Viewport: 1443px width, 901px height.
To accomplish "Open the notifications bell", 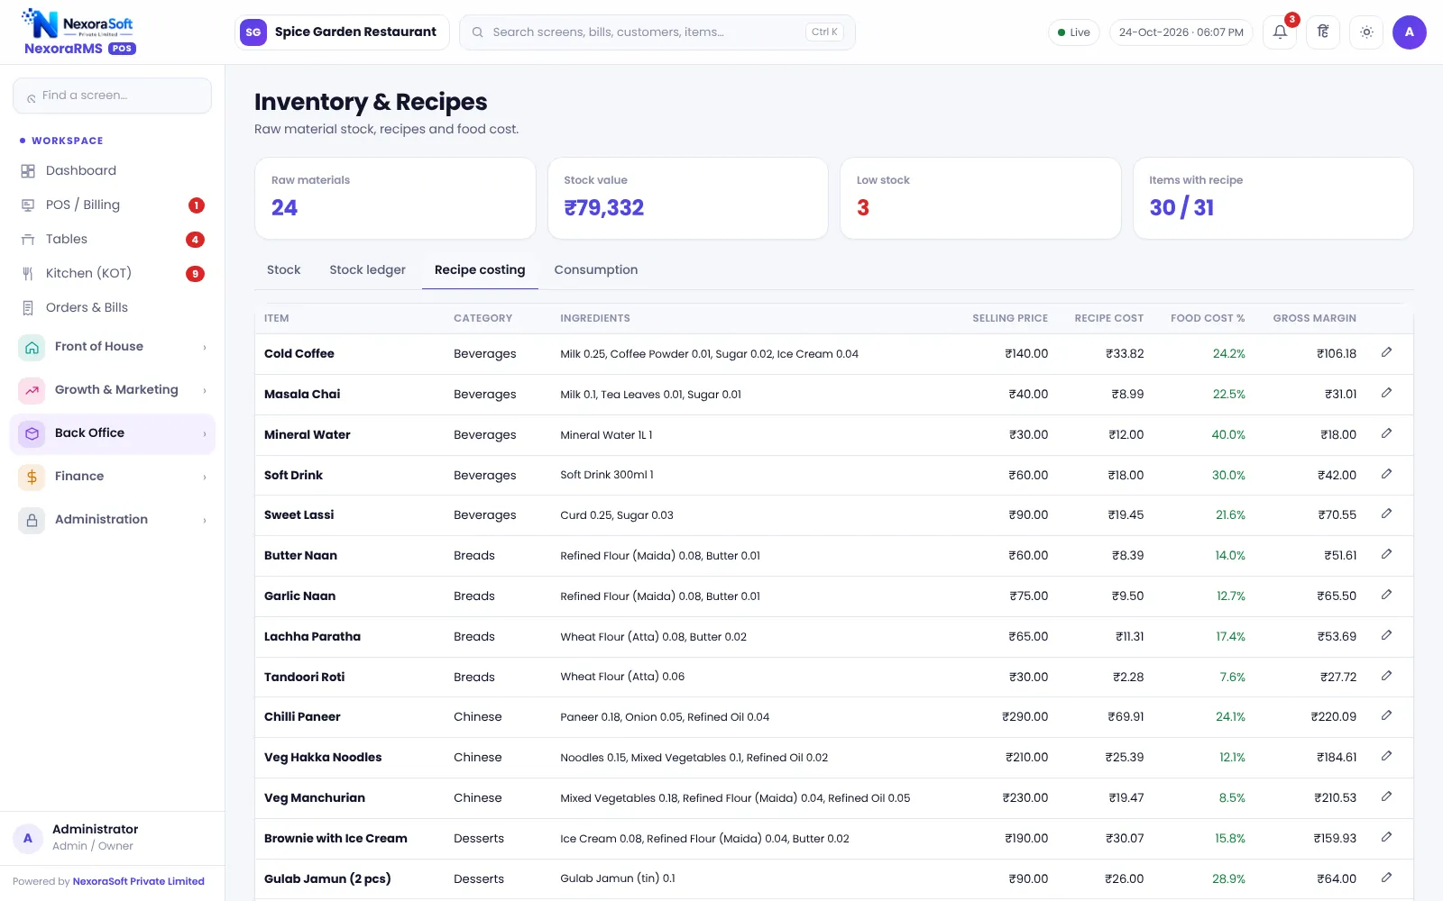I will [x=1280, y=32].
